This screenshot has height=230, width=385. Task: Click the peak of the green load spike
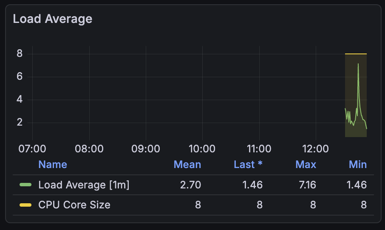358,64
